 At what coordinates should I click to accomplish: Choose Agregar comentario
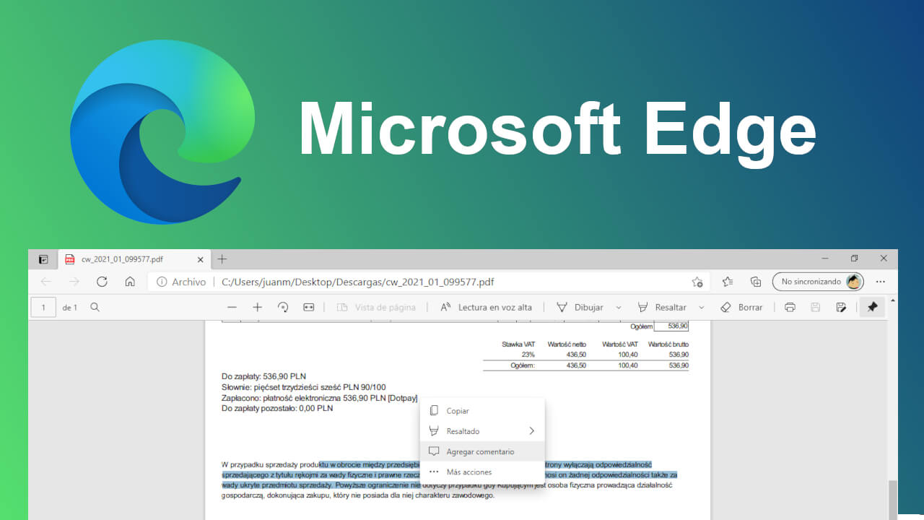point(482,451)
